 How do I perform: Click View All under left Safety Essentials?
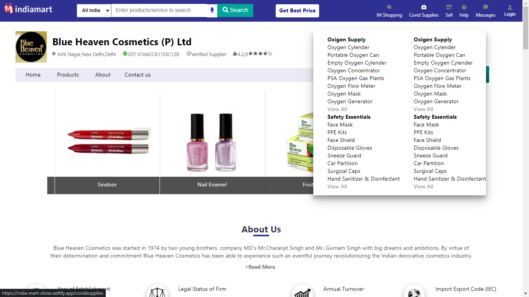click(x=337, y=186)
